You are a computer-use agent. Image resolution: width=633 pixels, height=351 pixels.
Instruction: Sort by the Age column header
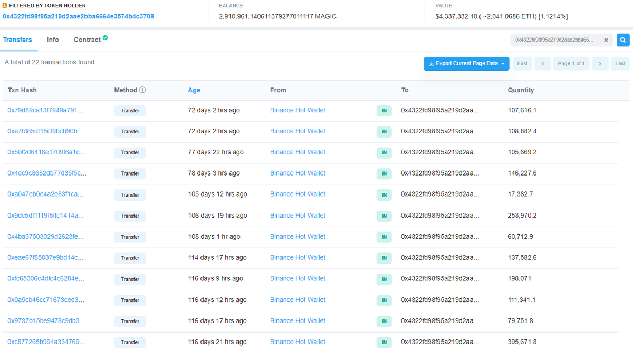click(194, 90)
